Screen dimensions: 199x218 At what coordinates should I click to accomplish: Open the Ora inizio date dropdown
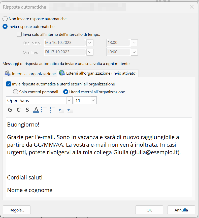pos(90,43)
